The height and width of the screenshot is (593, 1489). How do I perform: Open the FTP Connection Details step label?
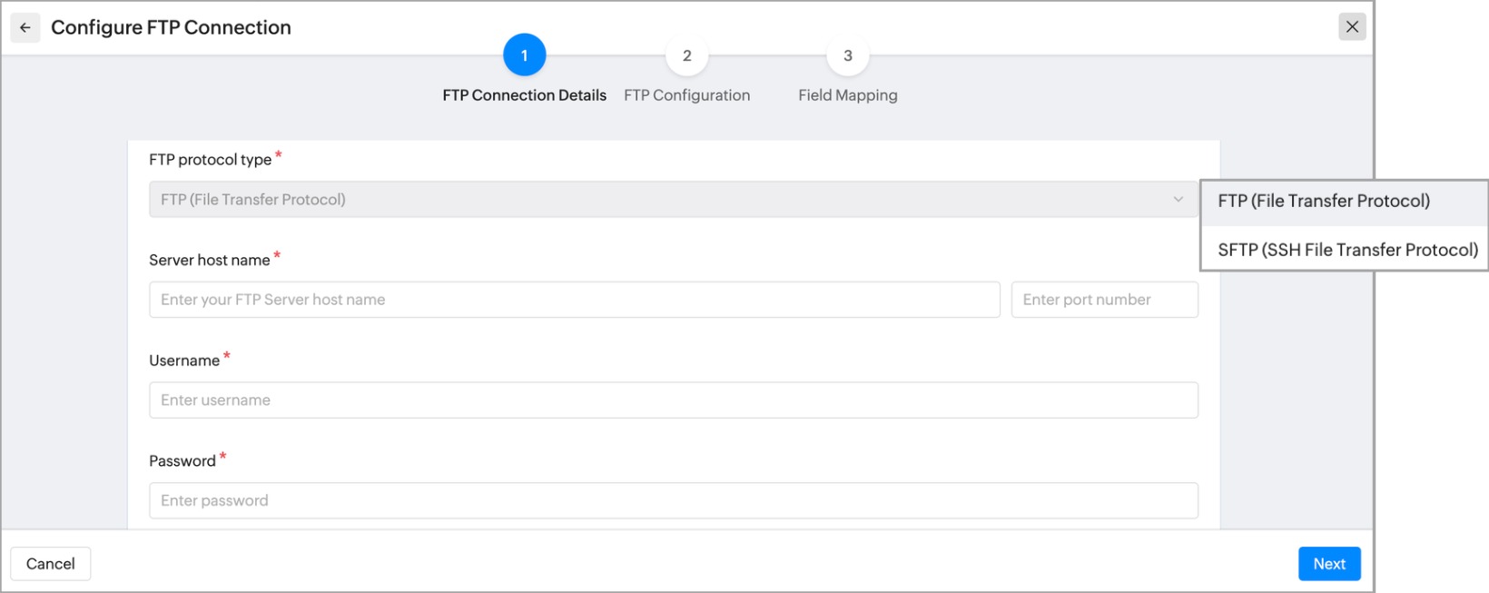pos(524,95)
